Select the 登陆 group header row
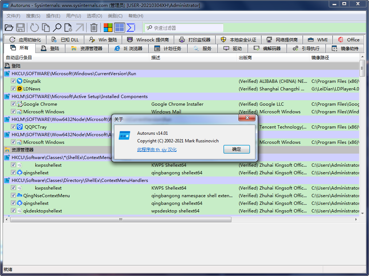The image size is (369, 276). tap(182, 66)
